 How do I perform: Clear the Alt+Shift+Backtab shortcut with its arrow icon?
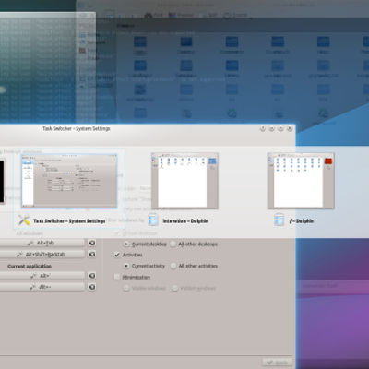(x=91, y=254)
